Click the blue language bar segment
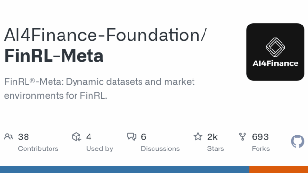The height and width of the screenshot is (173, 308). pos(125,170)
